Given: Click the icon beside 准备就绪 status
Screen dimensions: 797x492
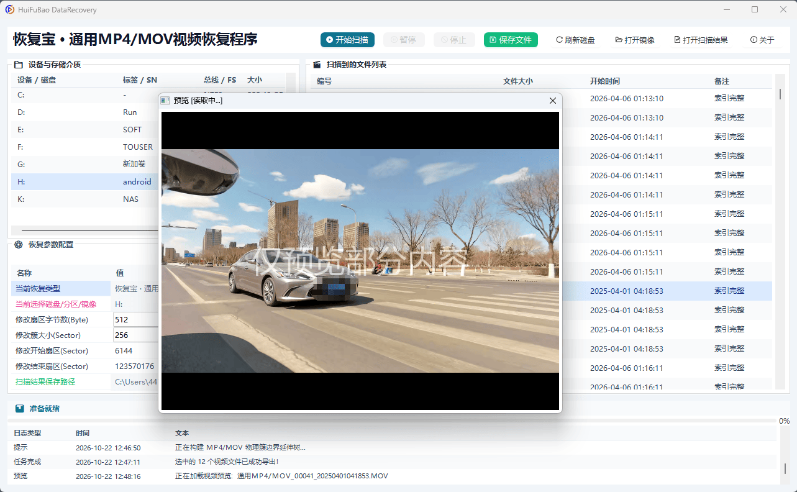Looking at the screenshot, I should pos(20,409).
